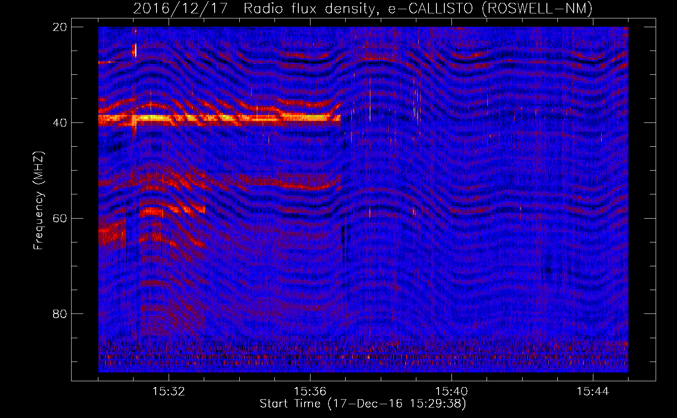This screenshot has height=418, width=677.
Task: Click the bright yellow 39 MHz emission band
Action: click(x=219, y=118)
